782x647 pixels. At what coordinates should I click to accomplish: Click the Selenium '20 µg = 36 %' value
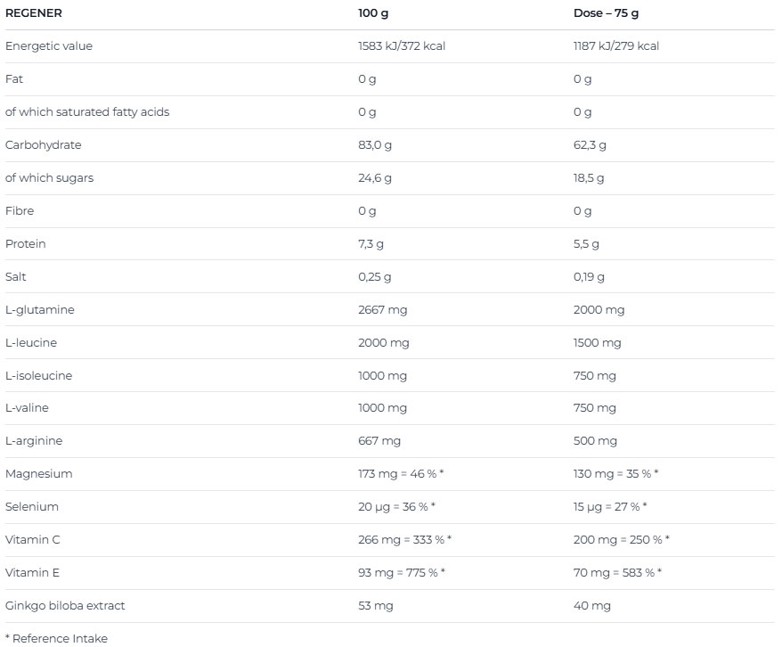coord(396,507)
